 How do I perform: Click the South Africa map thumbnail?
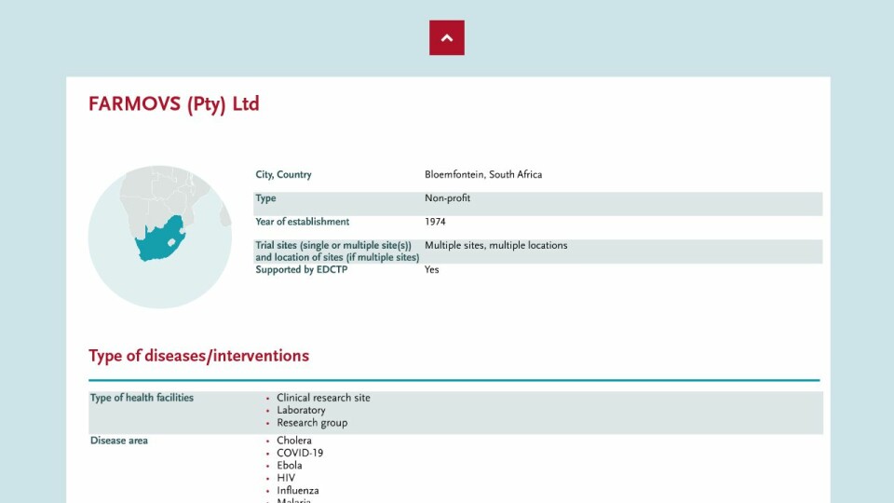click(159, 238)
